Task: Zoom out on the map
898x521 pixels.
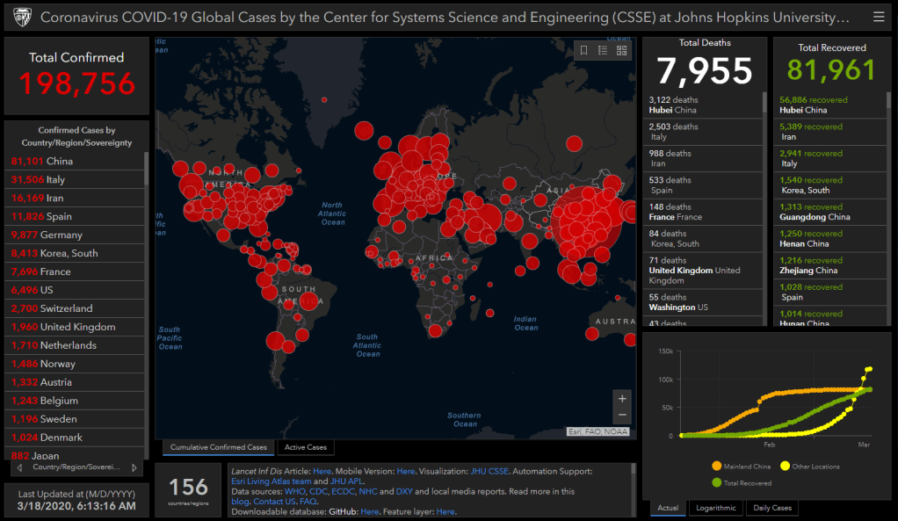Action: click(x=622, y=415)
